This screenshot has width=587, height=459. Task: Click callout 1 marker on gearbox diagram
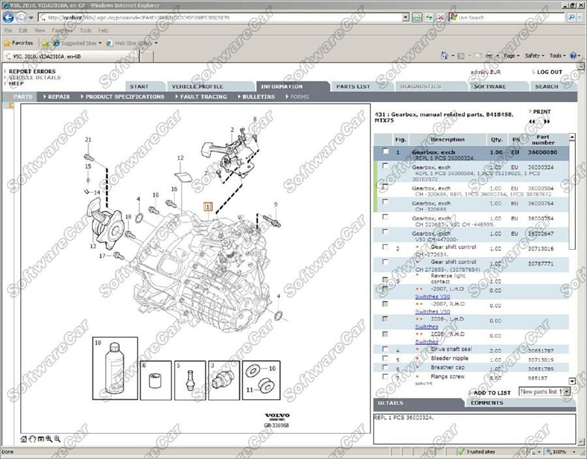click(x=208, y=207)
